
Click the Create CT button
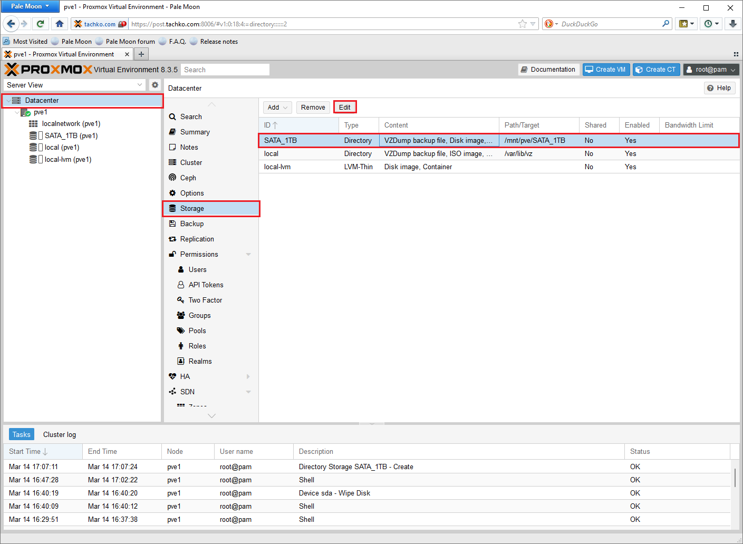656,70
